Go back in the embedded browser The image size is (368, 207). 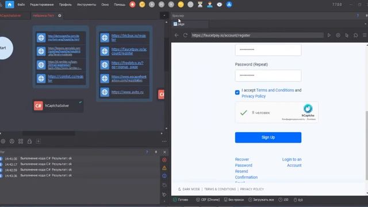177,35
